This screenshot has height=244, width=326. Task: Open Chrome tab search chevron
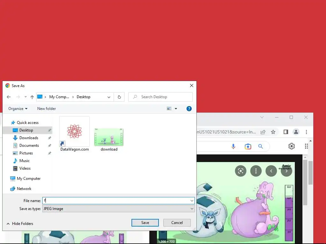[262, 118]
